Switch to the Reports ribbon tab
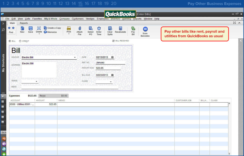Viewport: 244px width, 156px height. tap(24, 23)
